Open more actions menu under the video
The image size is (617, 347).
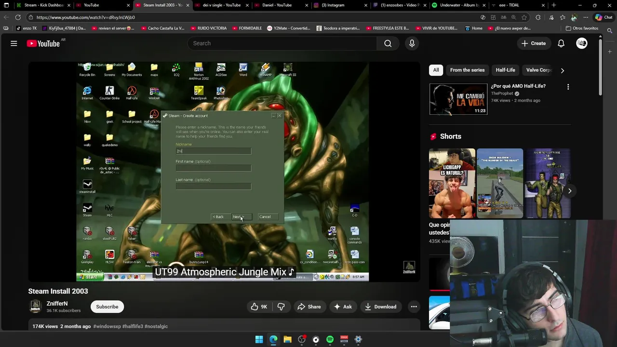[x=414, y=307]
